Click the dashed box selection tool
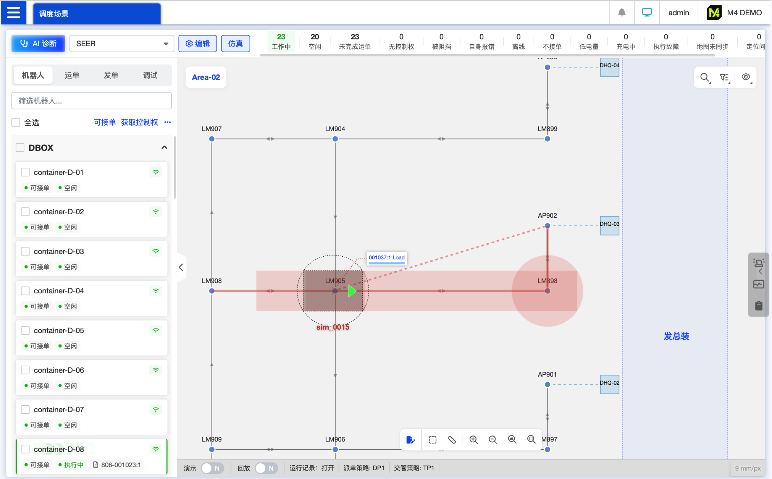Image resolution: width=772 pixels, height=479 pixels. (432, 440)
